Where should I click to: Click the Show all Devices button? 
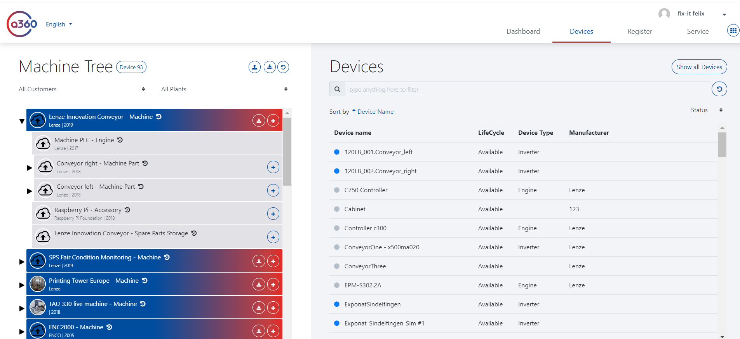pyautogui.click(x=699, y=67)
